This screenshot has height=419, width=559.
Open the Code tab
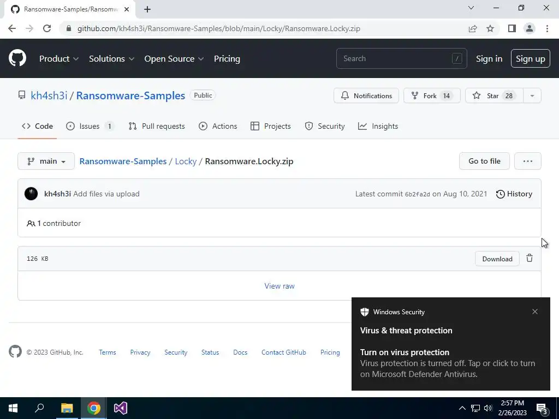click(37, 126)
